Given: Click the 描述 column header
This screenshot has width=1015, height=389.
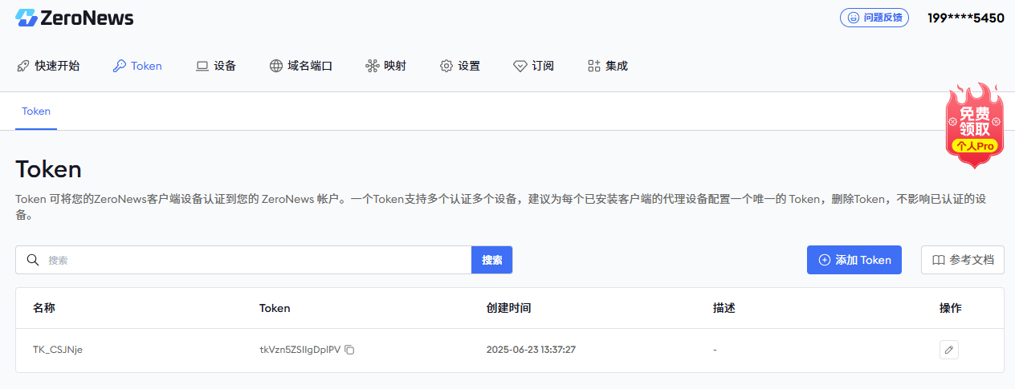Looking at the screenshot, I should pos(724,308).
